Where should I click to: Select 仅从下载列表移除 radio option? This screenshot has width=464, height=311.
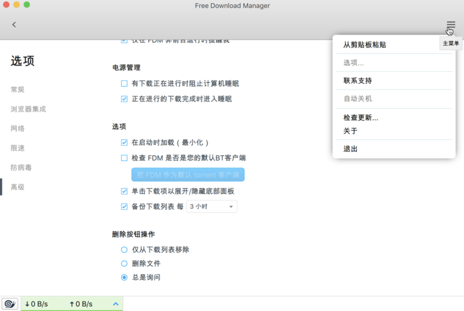click(124, 250)
